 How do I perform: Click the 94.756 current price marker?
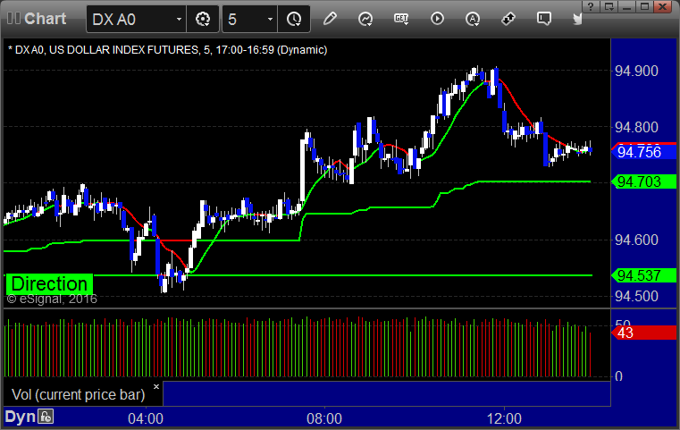[643, 152]
